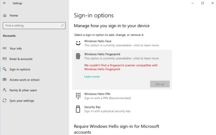
Task: Click the Windows Hello Face smiley icon
Action: [x=78, y=43]
